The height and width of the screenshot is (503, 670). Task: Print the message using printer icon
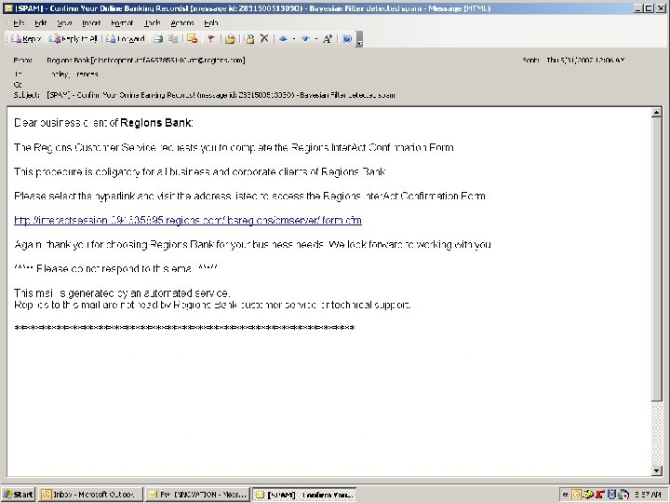pos(158,39)
